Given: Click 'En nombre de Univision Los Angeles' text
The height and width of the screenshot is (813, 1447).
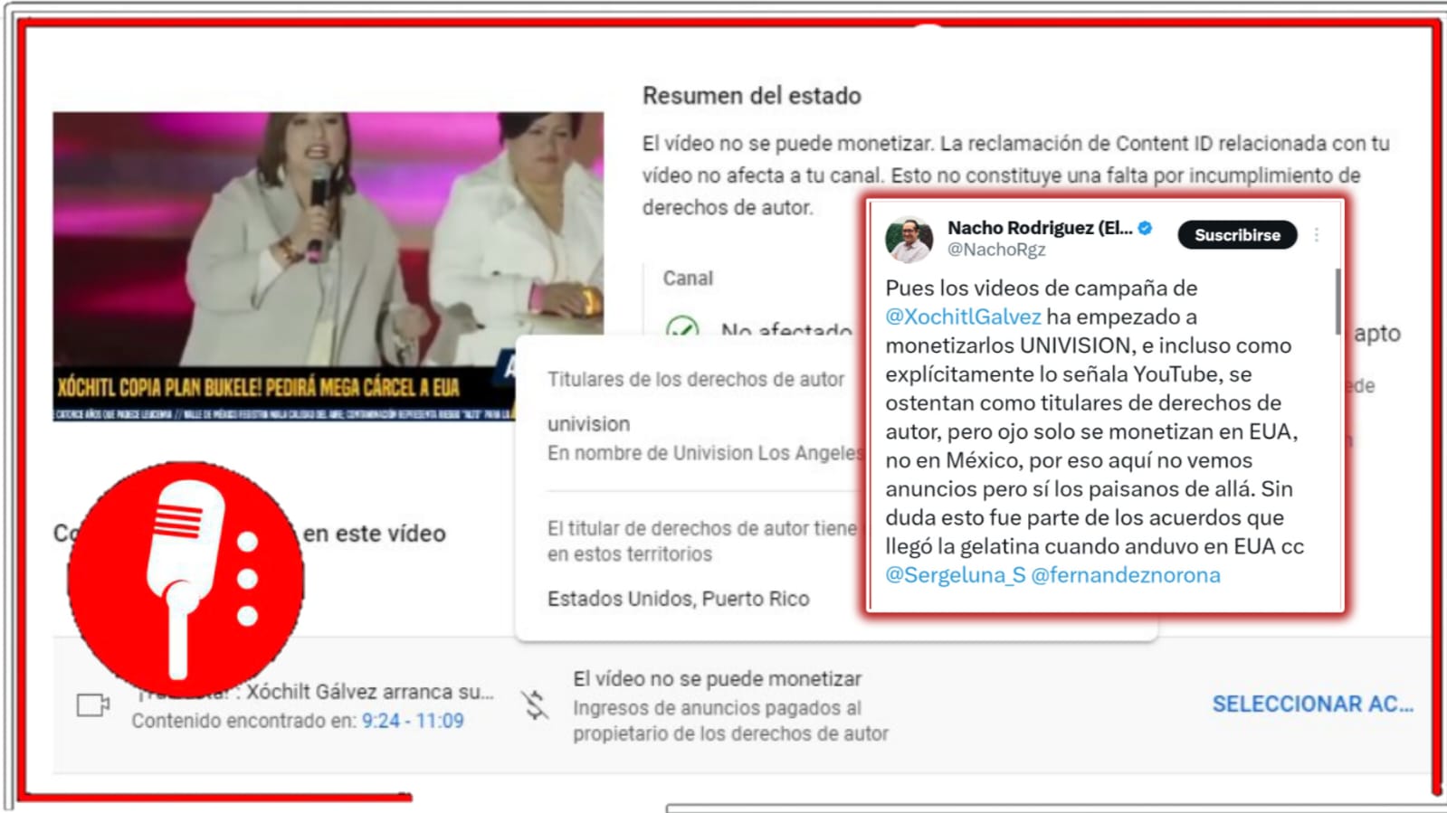Looking at the screenshot, I should tap(706, 453).
